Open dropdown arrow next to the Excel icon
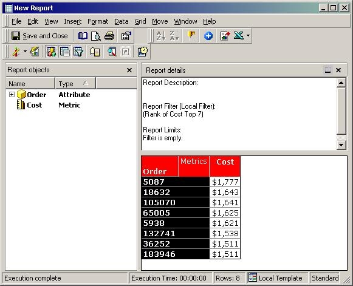353x286 pixels. tap(248, 36)
